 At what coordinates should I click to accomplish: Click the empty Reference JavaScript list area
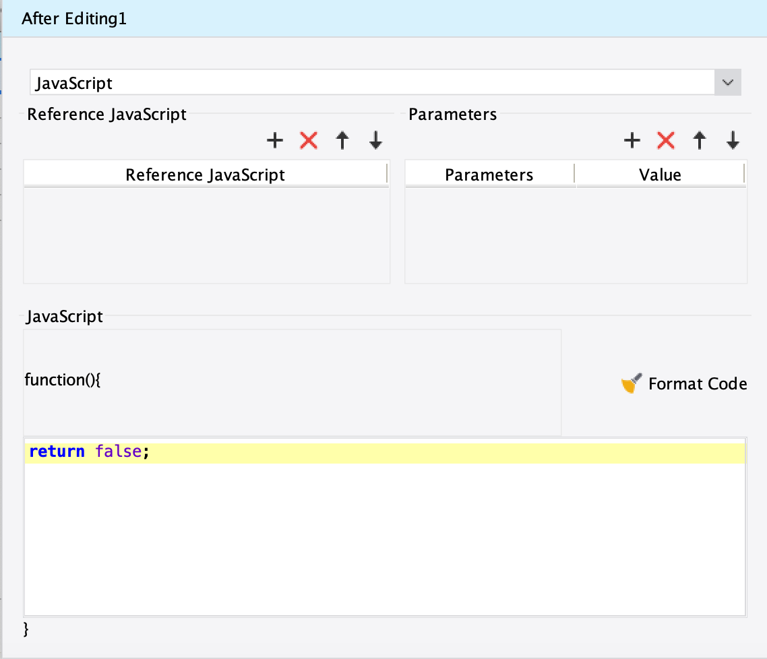point(206,236)
